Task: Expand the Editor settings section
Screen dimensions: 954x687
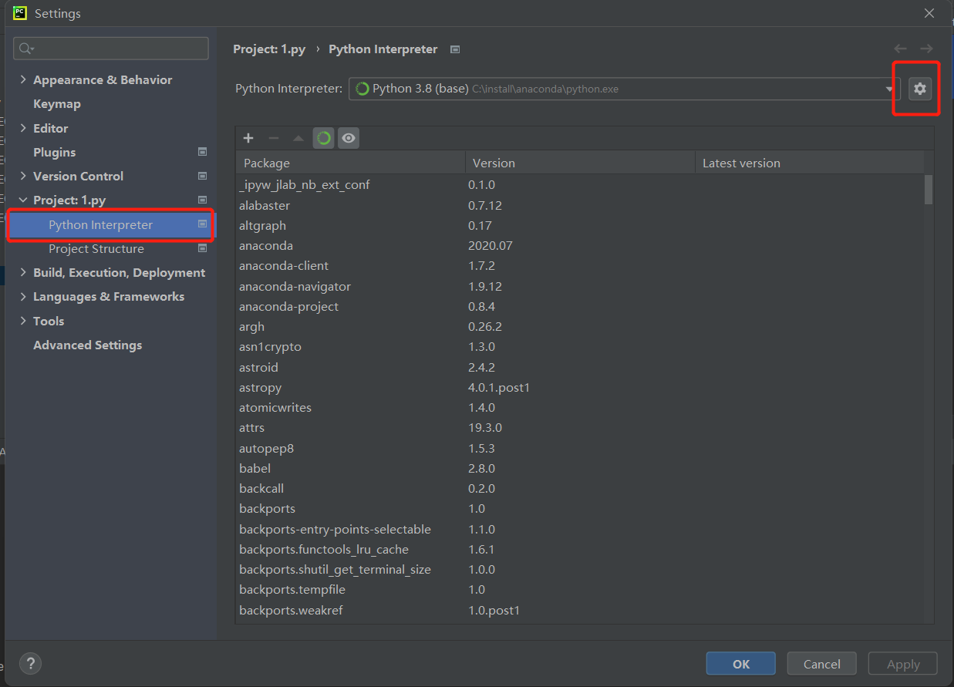Action: coord(23,128)
